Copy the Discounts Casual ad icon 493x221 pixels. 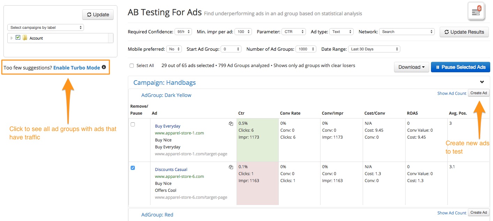231,167
